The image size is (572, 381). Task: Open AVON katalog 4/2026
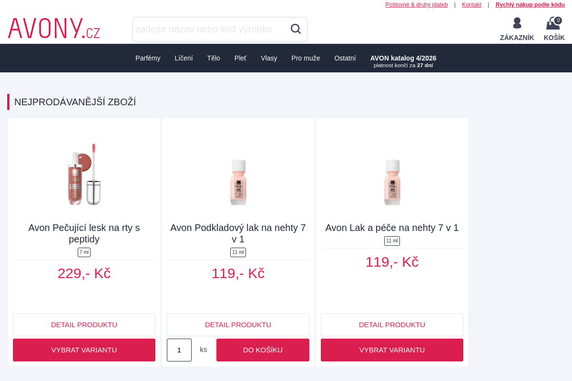[x=403, y=58]
